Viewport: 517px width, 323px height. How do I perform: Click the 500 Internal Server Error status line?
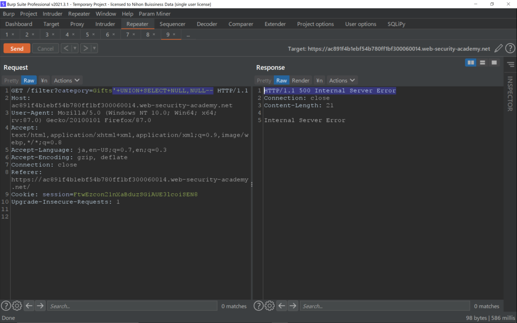(330, 91)
